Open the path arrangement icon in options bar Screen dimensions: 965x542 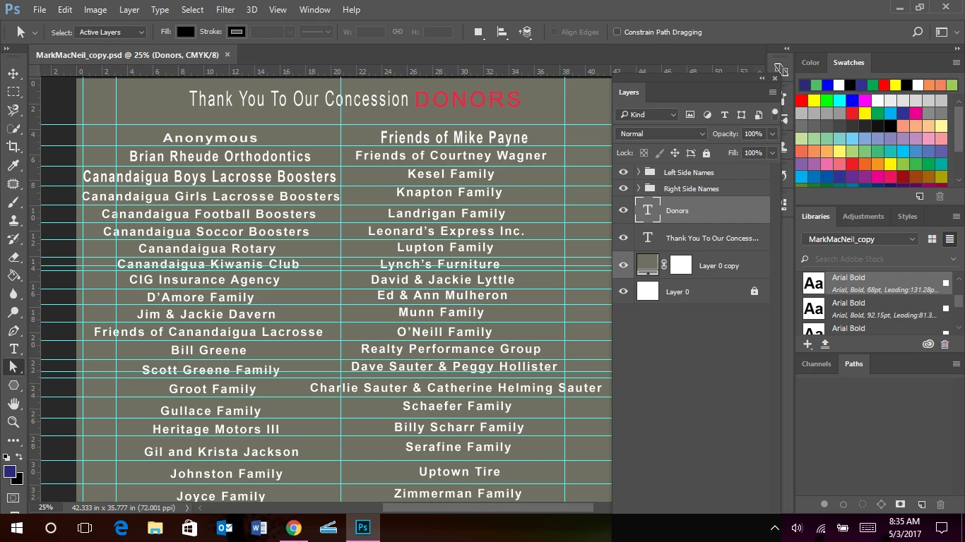coord(525,32)
